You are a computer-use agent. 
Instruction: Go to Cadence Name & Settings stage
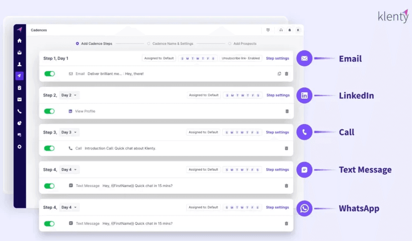click(173, 44)
